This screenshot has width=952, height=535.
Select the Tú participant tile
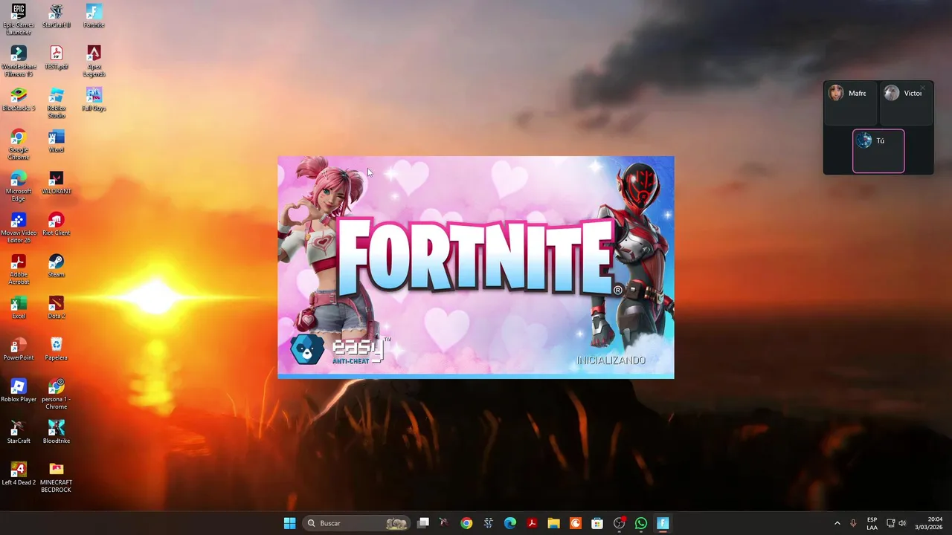point(878,151)
